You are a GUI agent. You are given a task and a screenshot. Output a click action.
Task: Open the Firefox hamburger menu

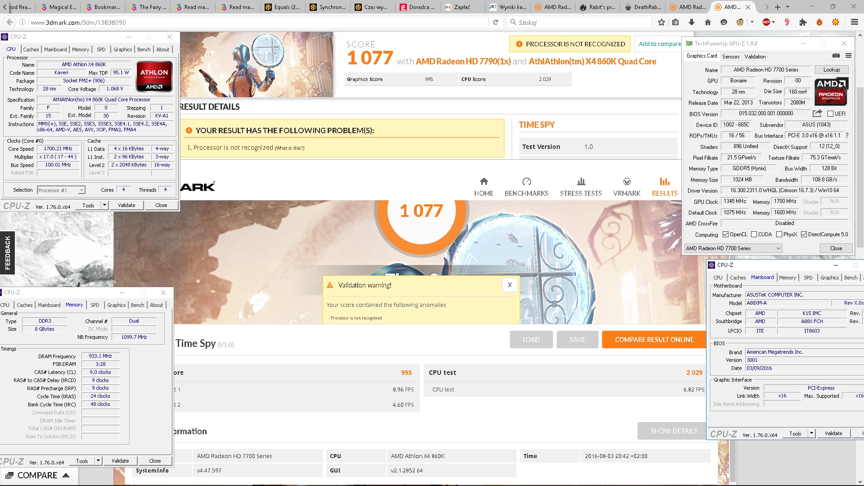854,22
